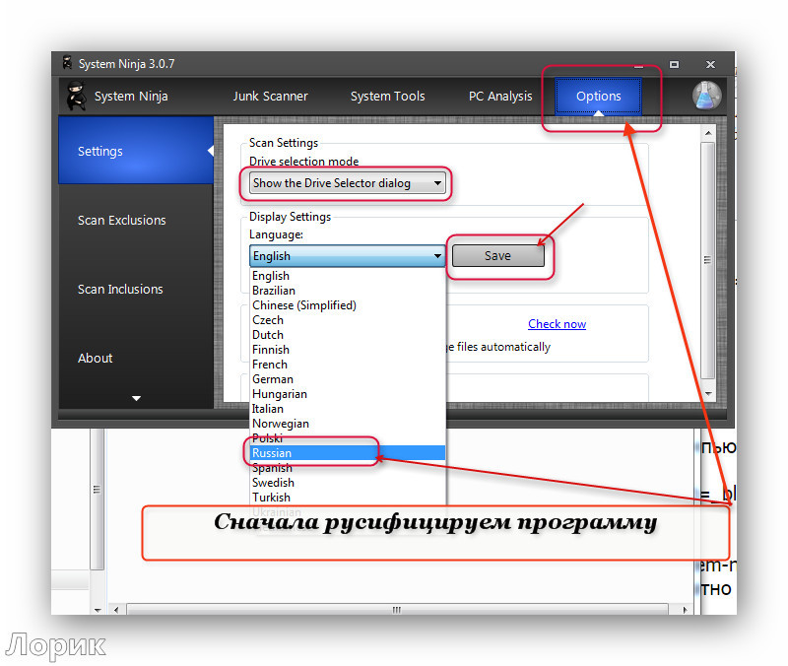Screen dimensions: 788x666
Task: Click the Check now link
Action: (x=557, y=324)
